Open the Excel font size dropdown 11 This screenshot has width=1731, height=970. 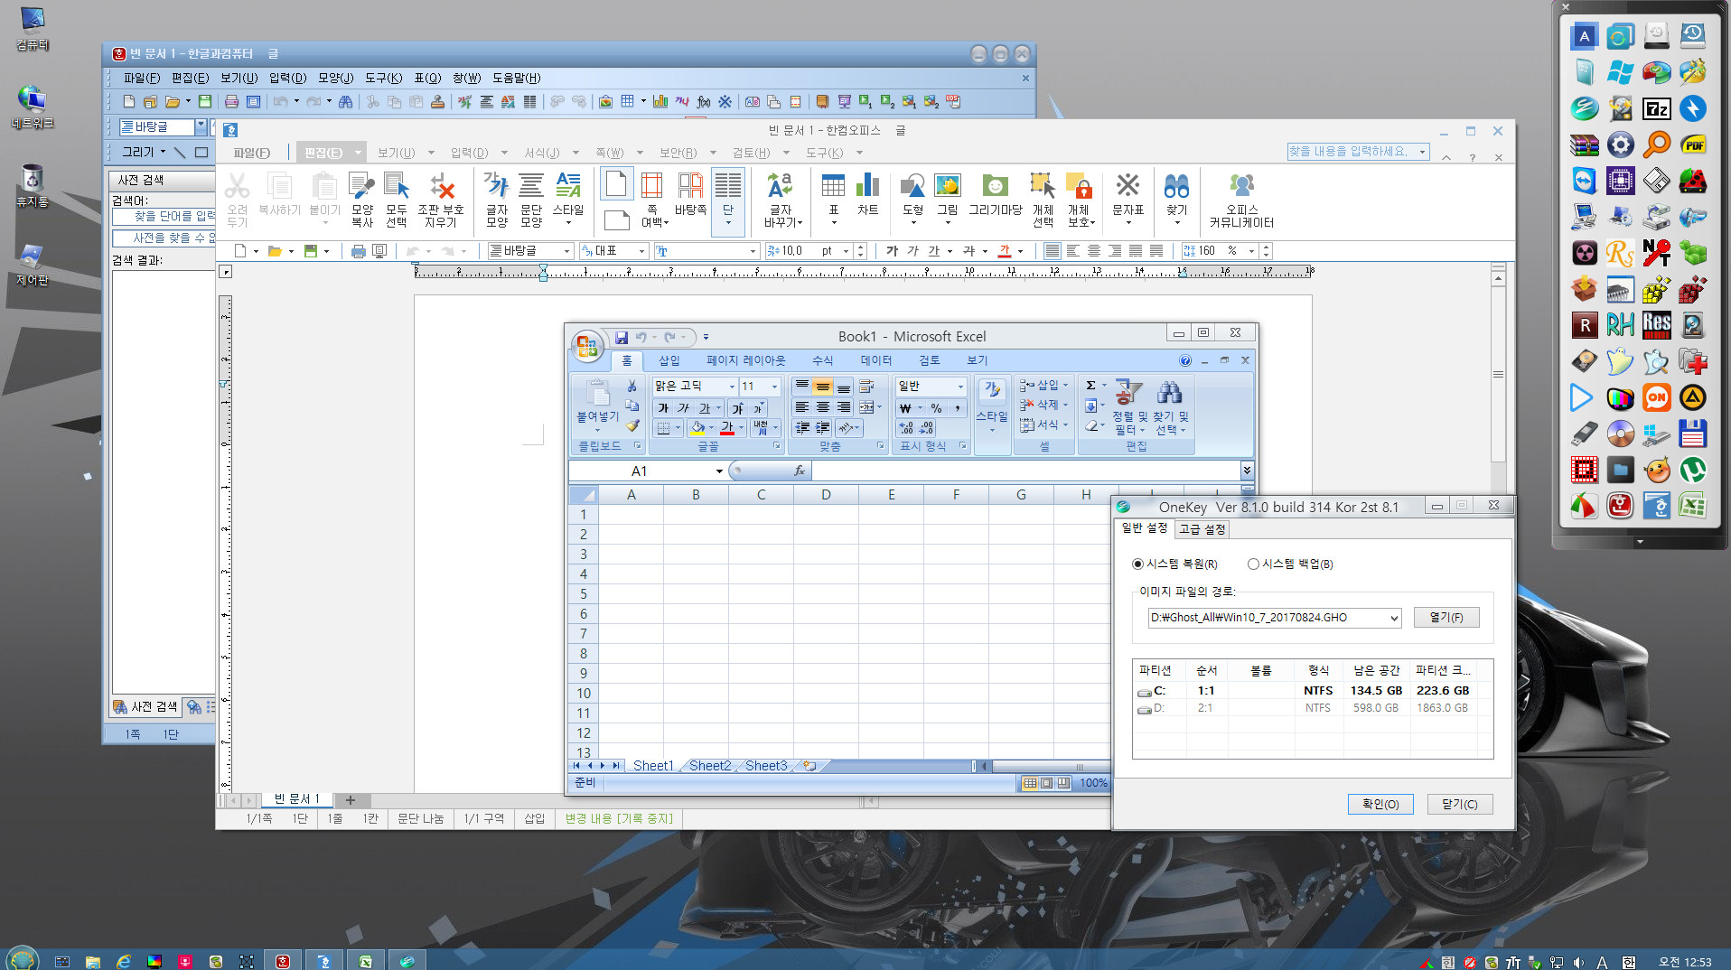[774, 387]
